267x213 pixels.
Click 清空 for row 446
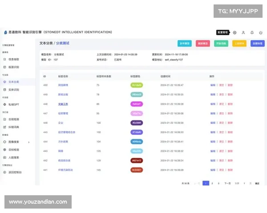[x=222, y=123]
